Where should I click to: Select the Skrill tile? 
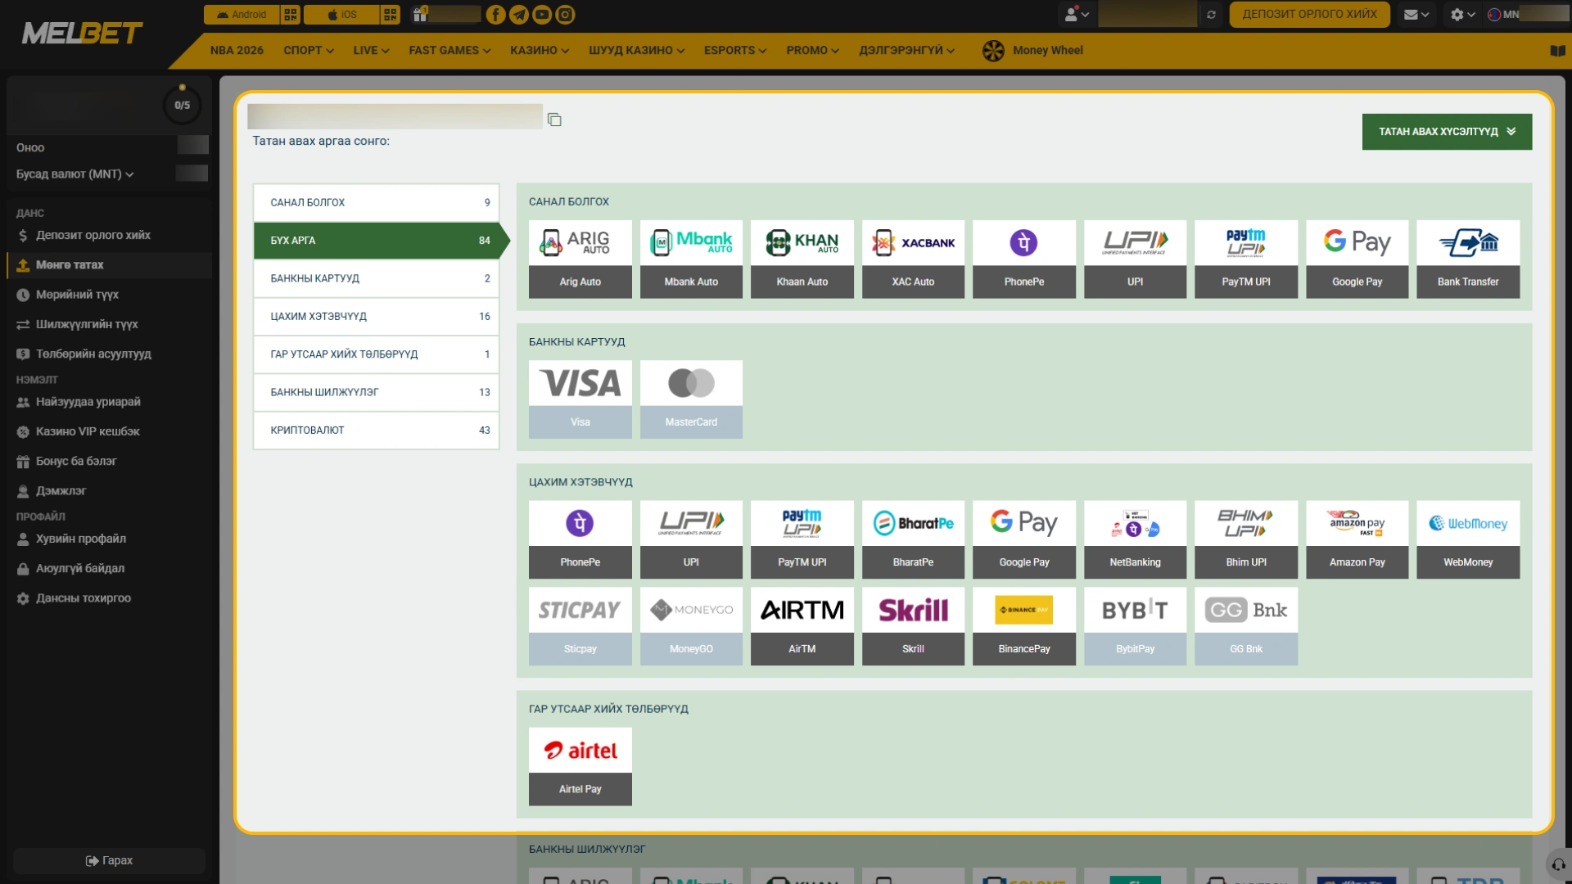pyautogui.click(x=913, y=626)
